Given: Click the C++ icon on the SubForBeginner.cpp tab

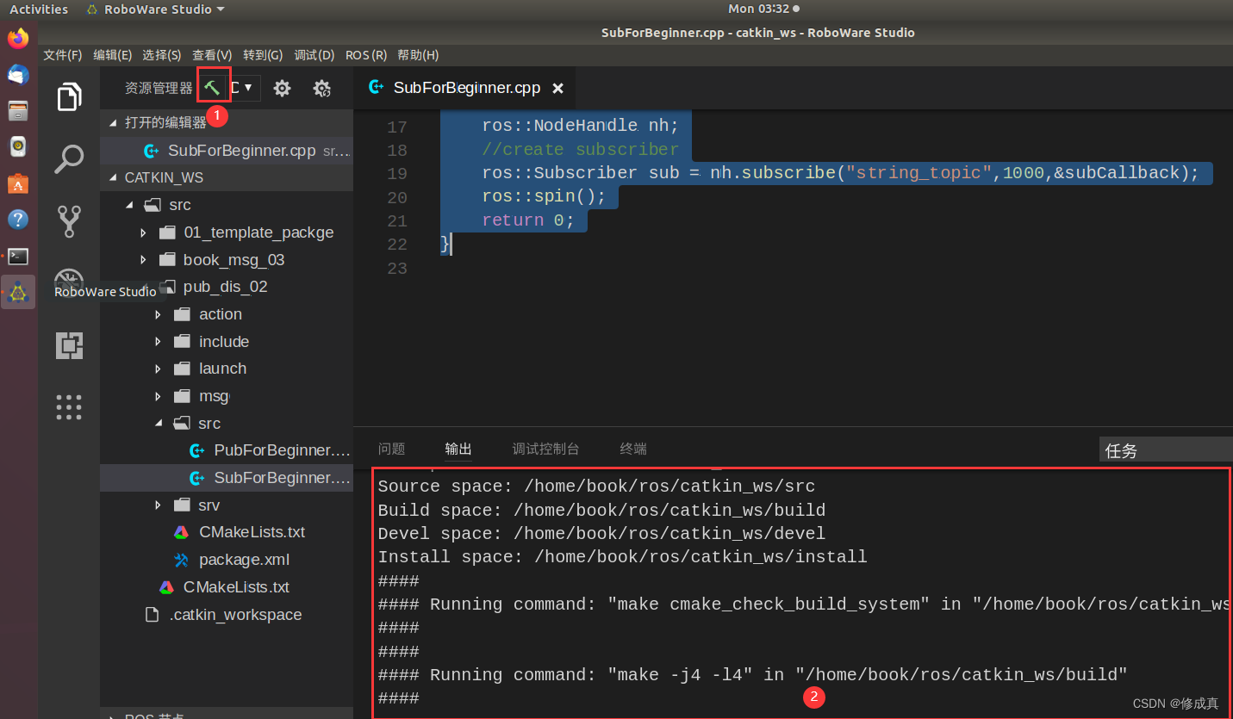Looking at the screenshot, I should 376,87.
